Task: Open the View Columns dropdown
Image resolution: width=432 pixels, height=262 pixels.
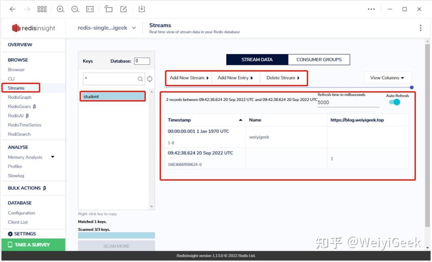Action: pos(387,78)
